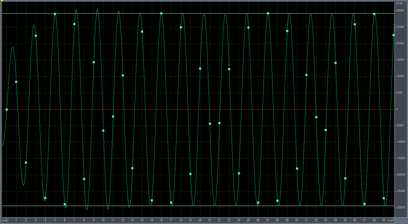Click the number 25 on the time ruler
The height and width of the screenshot is (224, 408).
(248, 220)
